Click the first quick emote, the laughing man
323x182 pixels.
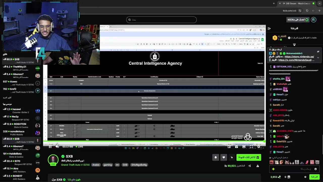click(x=271, y=162)
